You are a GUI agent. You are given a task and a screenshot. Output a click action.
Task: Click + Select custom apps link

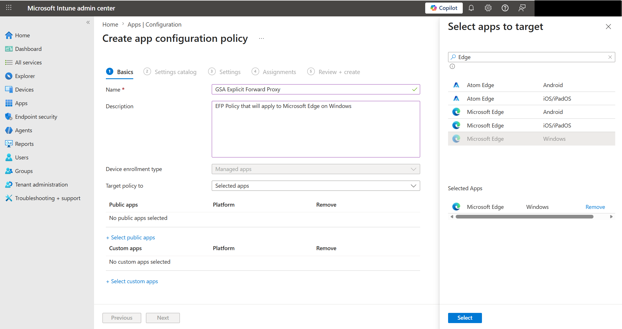point(132,281)
